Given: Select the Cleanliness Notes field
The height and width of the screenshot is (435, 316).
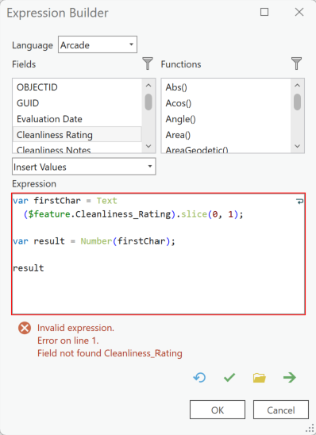Looking at the screenshot, I should pyautogui.click(x=77, y=148).
